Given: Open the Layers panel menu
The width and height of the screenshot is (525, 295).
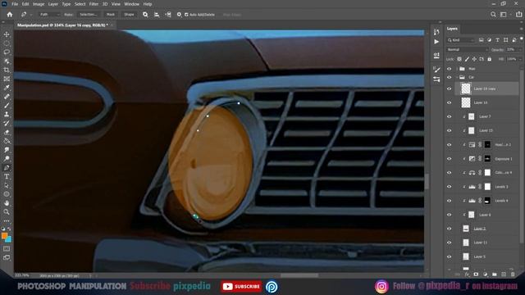Looking at the screenshot, I should [x=521, y=29].
